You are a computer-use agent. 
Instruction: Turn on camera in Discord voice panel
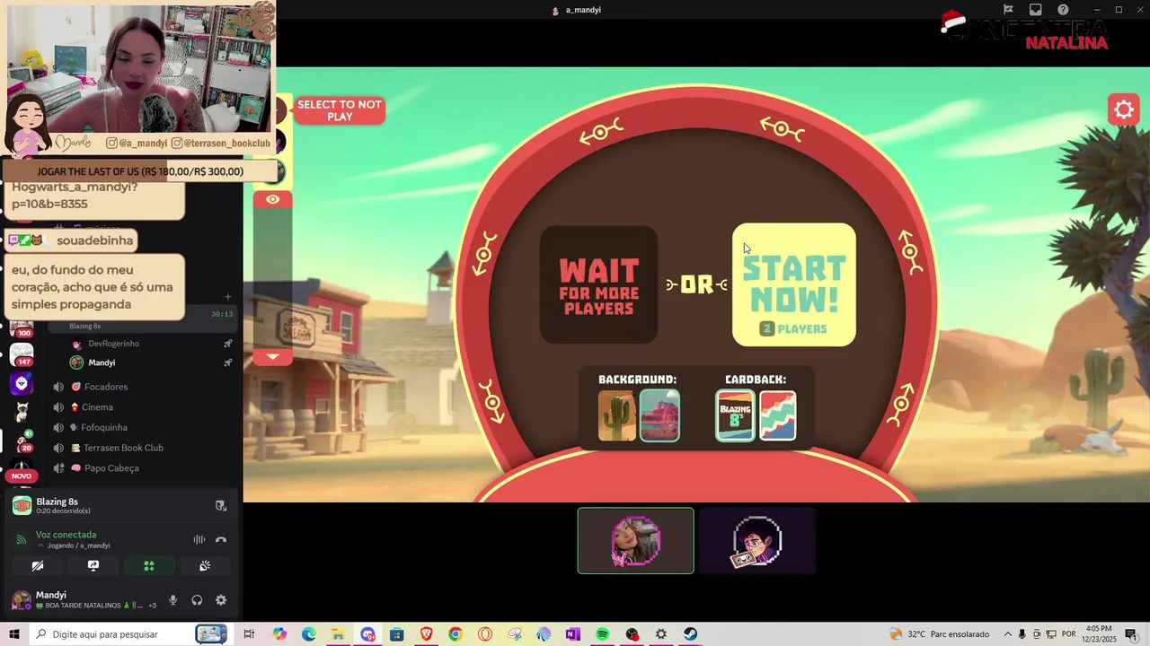point(38,566)
